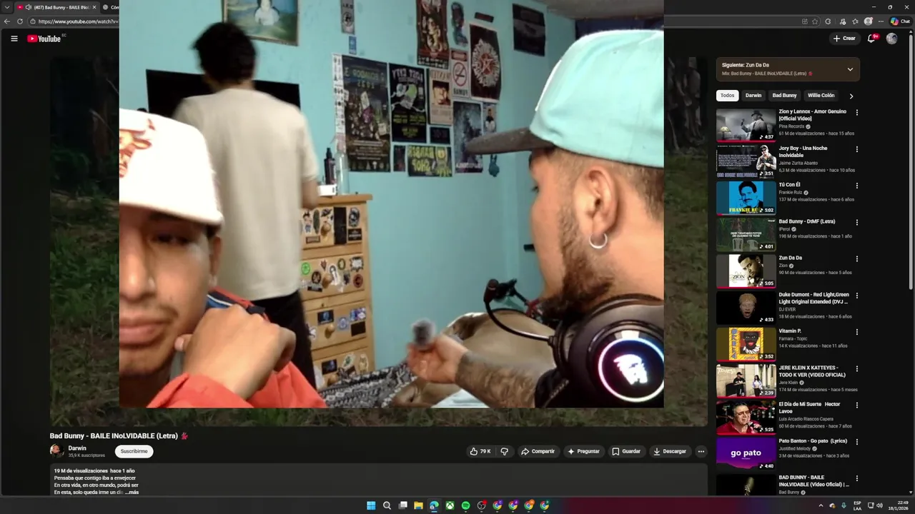Open options for Jory Boy video
Screen dimensions: 915x514
(x=856, y=149)
